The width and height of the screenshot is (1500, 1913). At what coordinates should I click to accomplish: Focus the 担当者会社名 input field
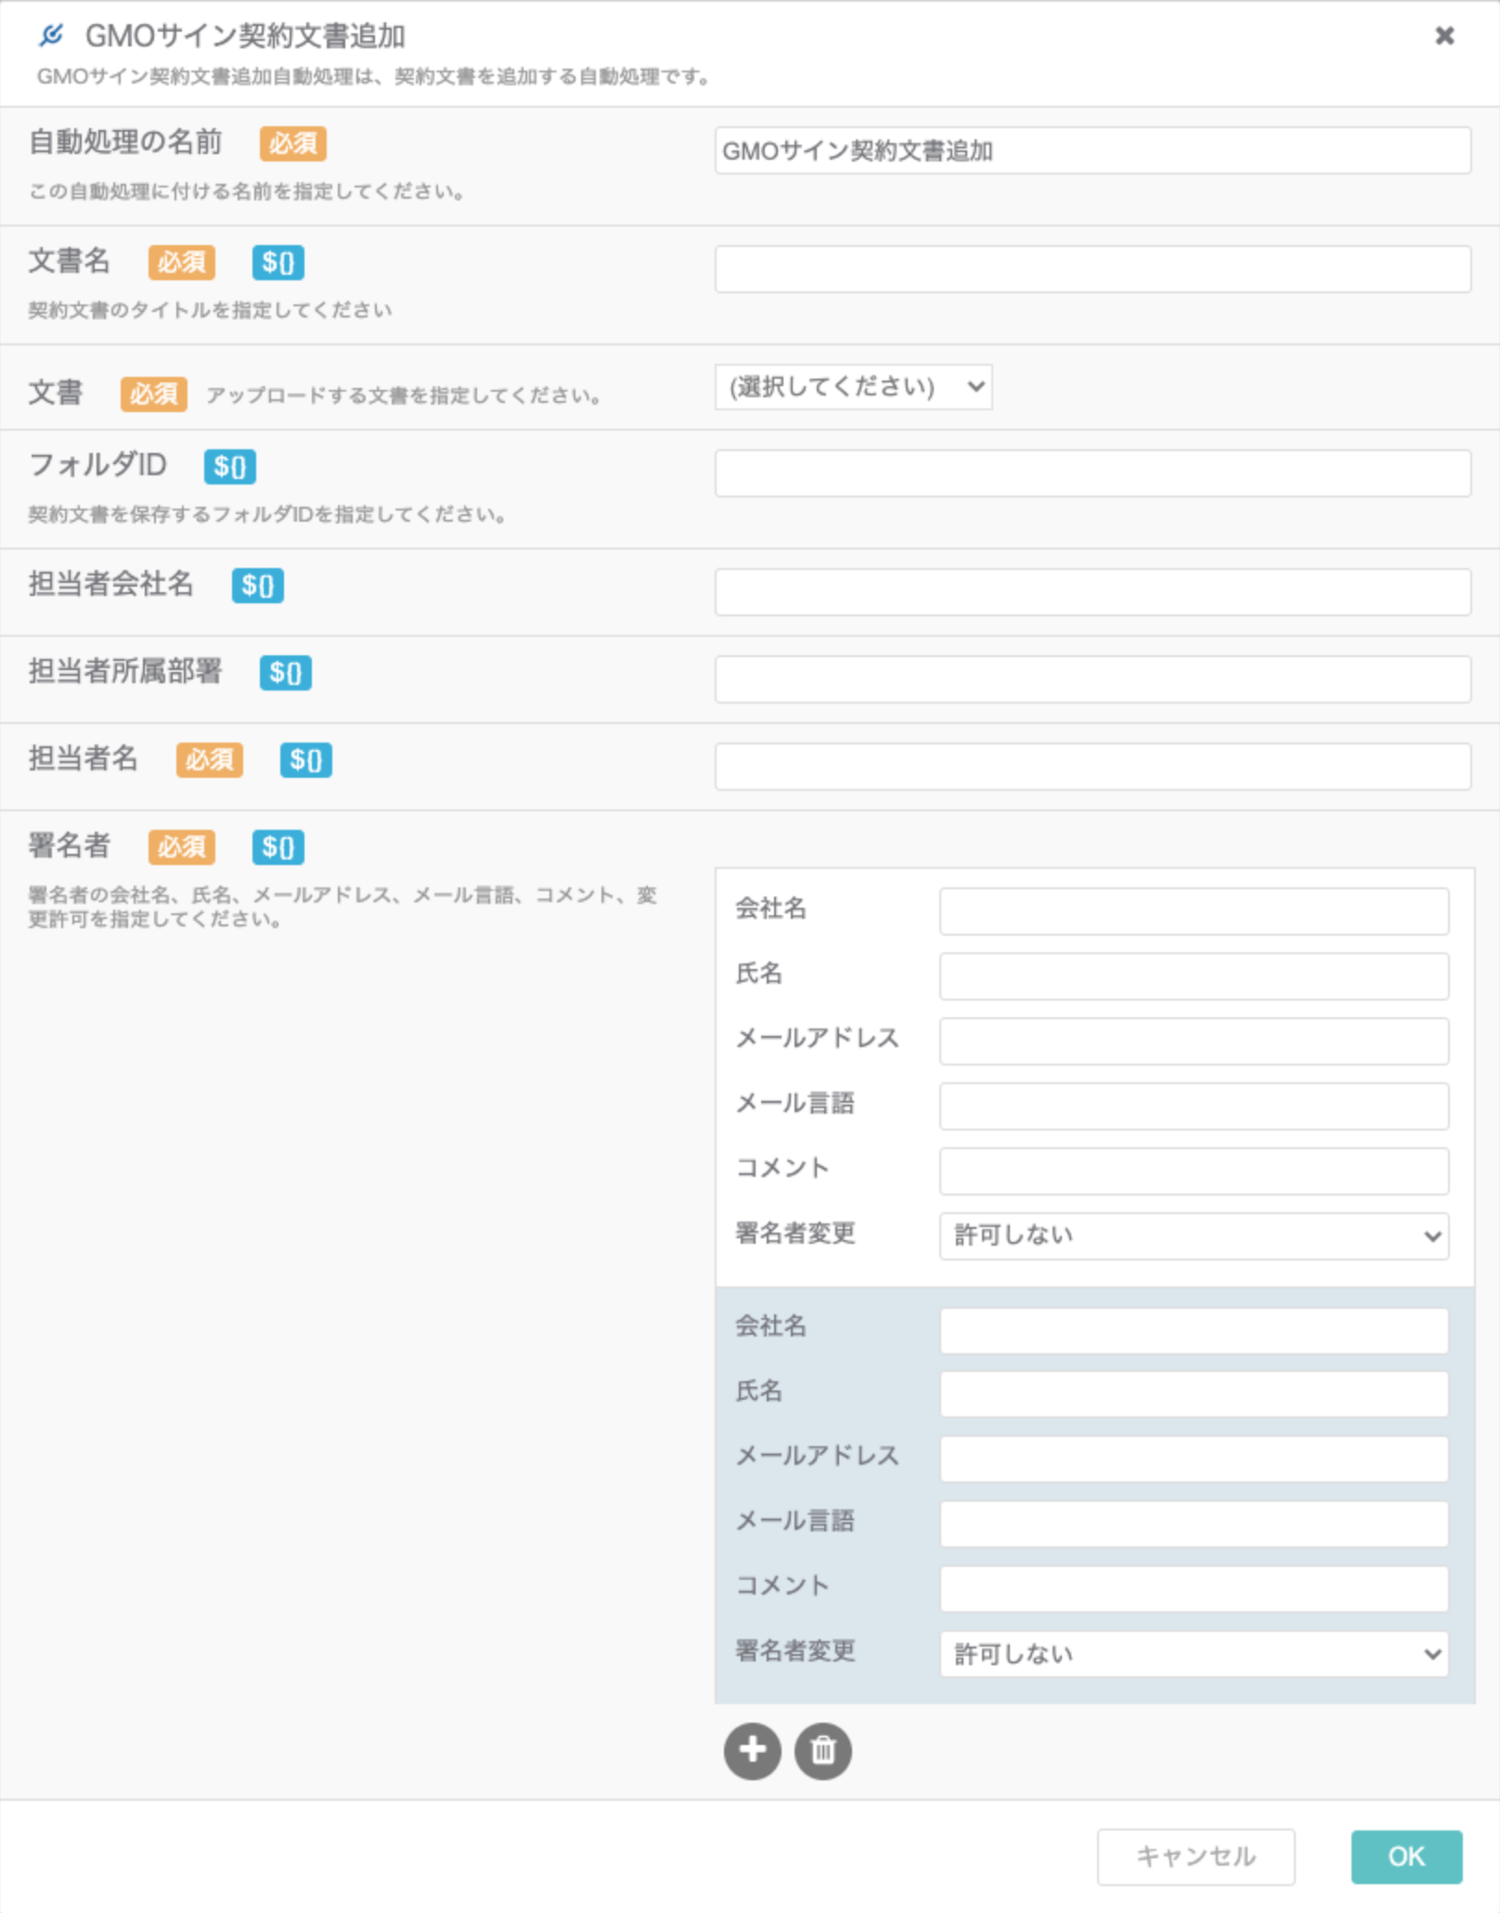pyautogui.click(x=1093, y=592)
